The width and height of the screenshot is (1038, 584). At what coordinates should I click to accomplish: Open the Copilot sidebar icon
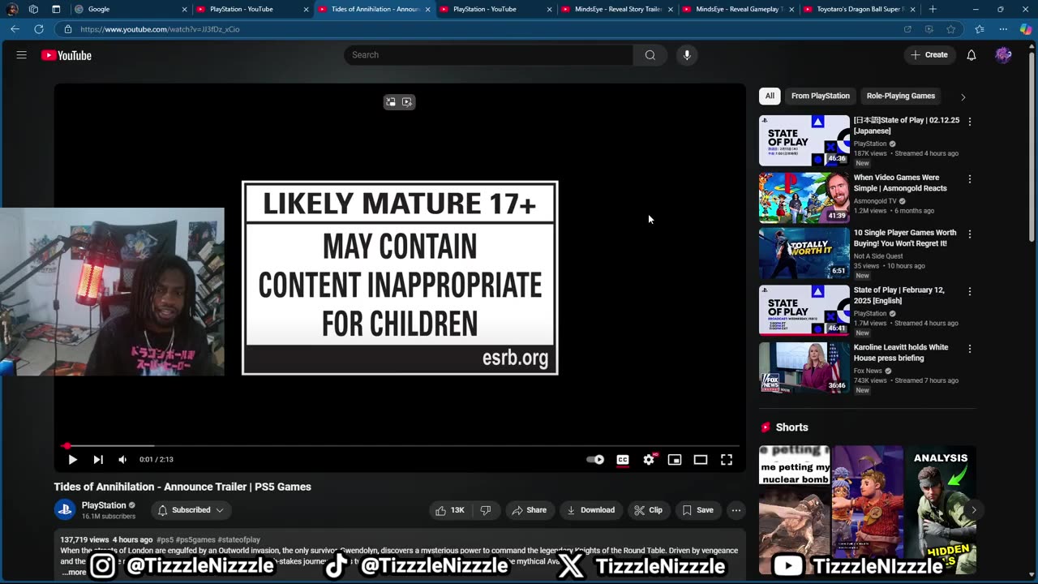click(x=1025, y=29)
